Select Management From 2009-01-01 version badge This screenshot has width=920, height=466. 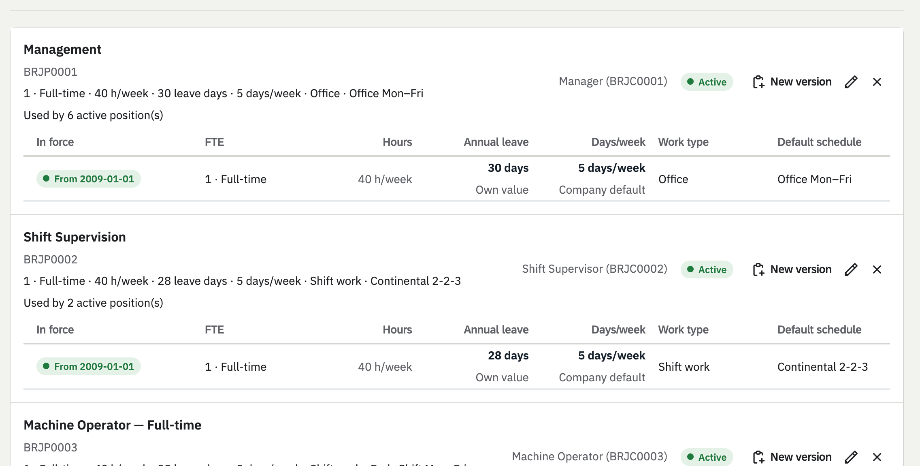point(89,179)
